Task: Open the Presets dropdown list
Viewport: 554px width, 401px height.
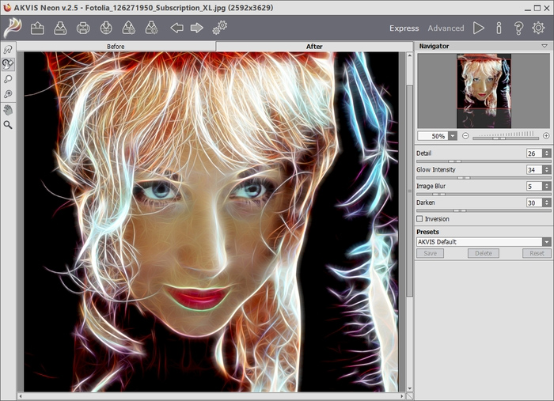Action: coord(546,242)
